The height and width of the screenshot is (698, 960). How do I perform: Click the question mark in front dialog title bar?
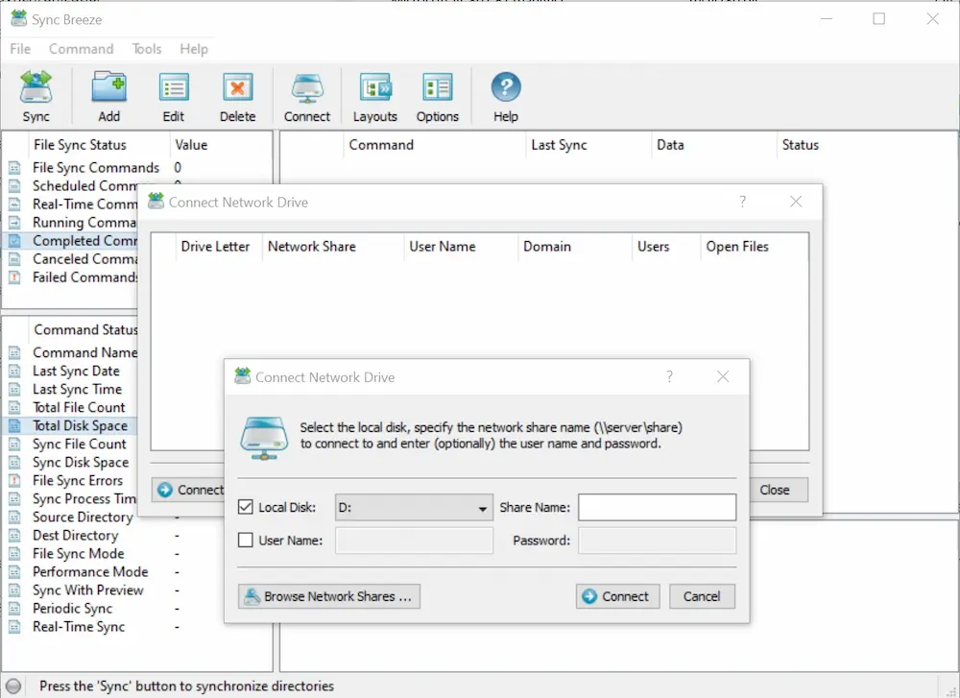(x=669, y=376)
